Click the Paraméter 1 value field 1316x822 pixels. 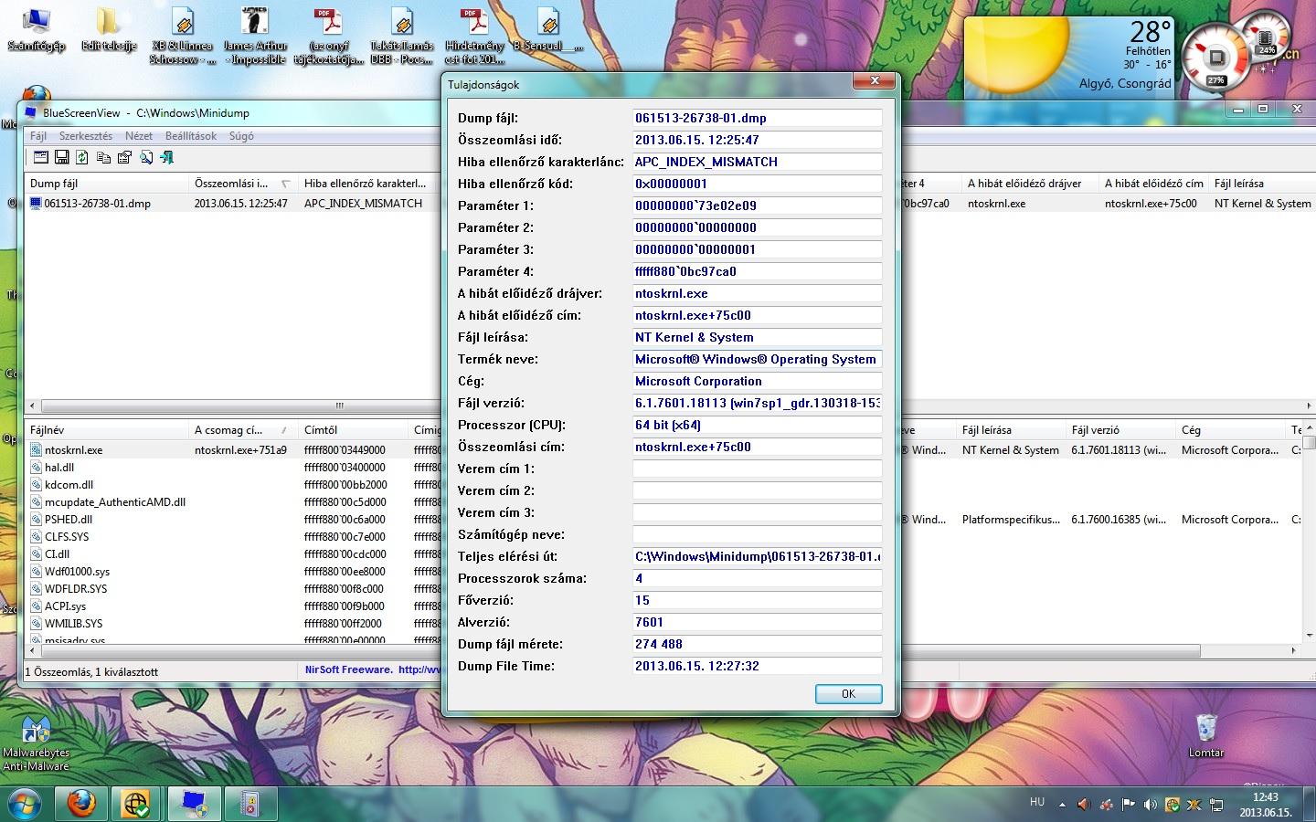(x=757, y=205)
